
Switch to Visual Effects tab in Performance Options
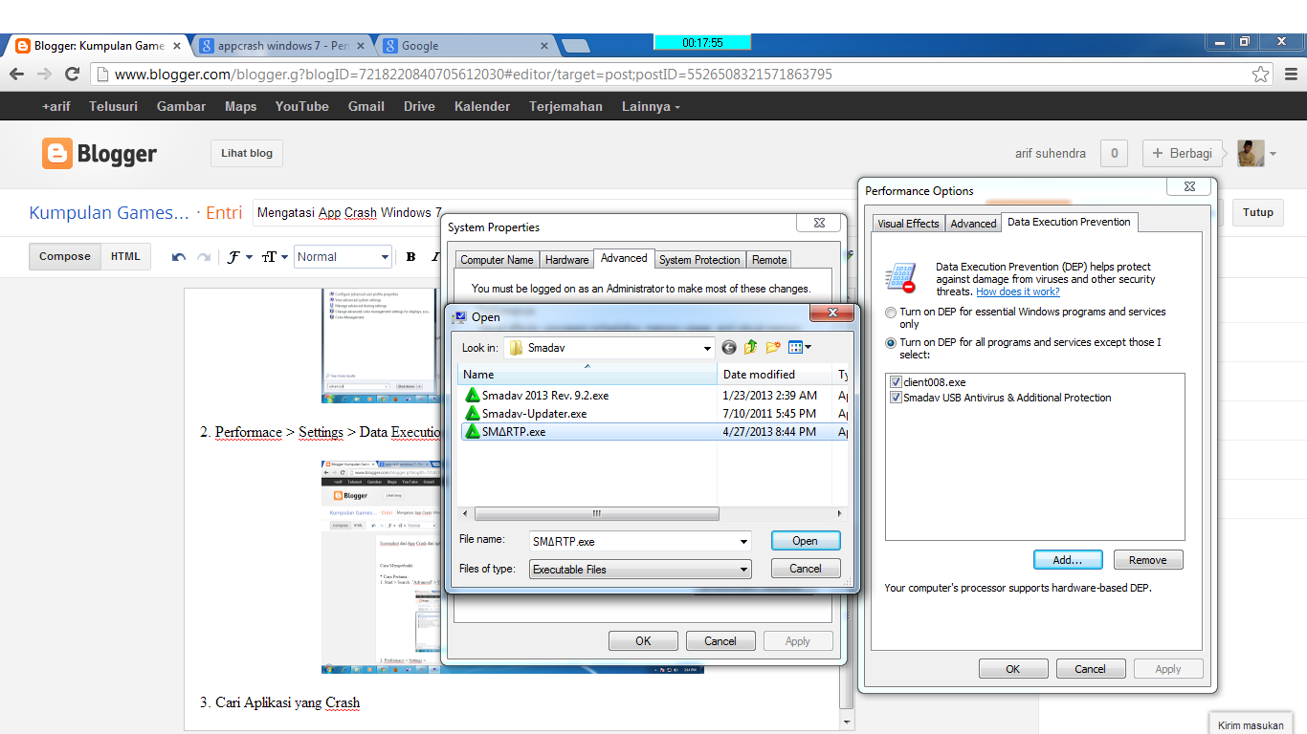pyautogui.click(x=908, y=224)
